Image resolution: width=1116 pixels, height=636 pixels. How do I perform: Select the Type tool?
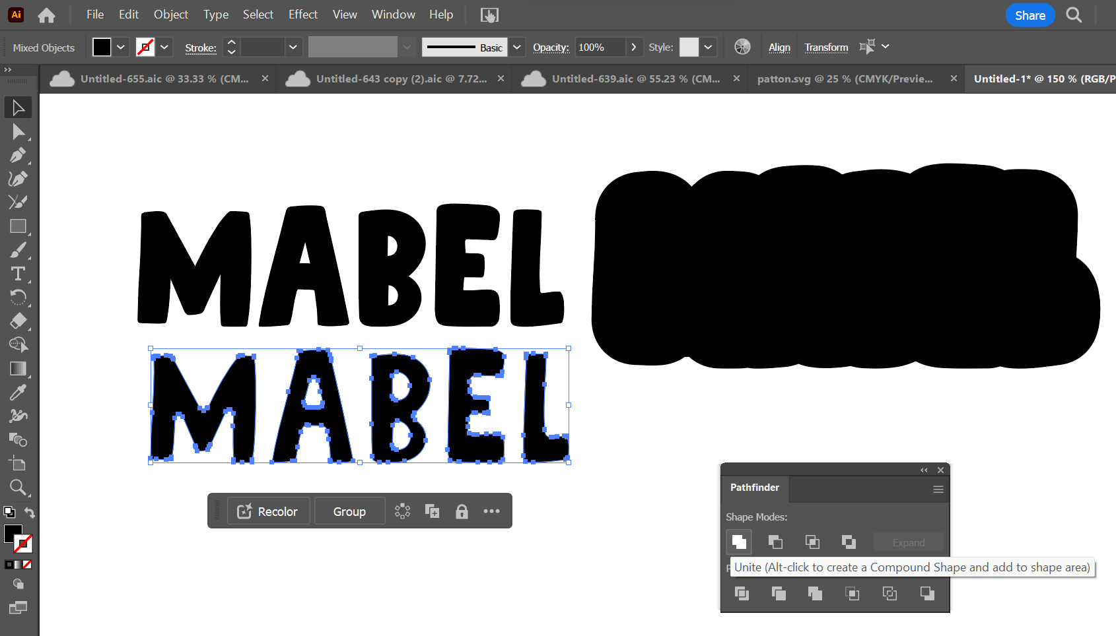pos(18,274)
